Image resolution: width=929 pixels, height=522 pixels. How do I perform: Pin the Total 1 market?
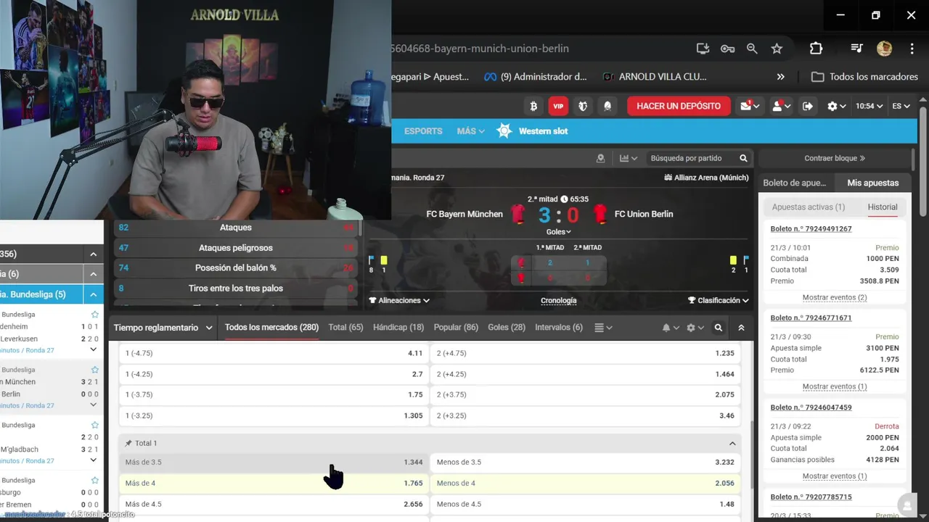point(128,443)
